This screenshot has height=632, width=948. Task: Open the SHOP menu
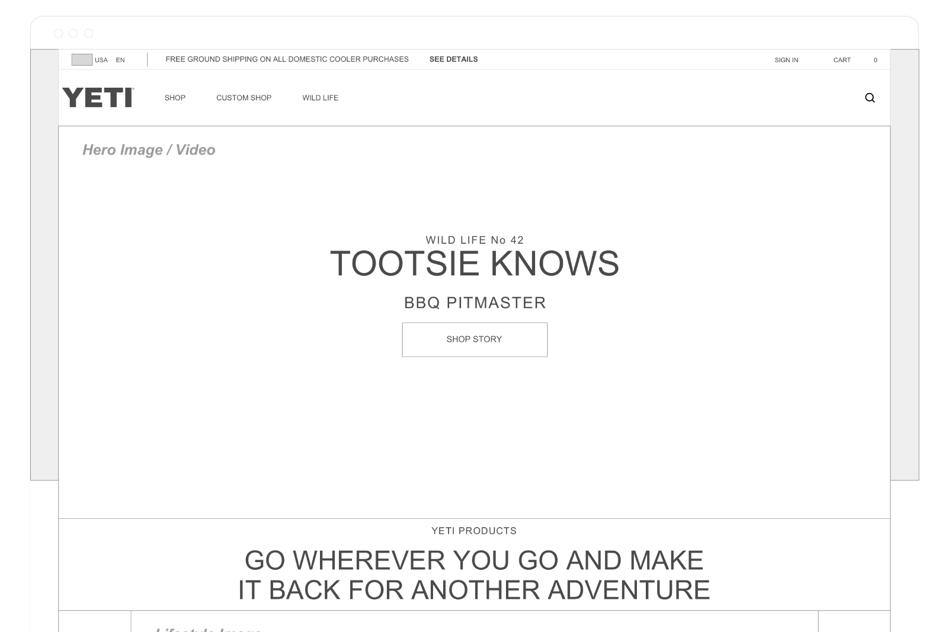pos(175,98)
